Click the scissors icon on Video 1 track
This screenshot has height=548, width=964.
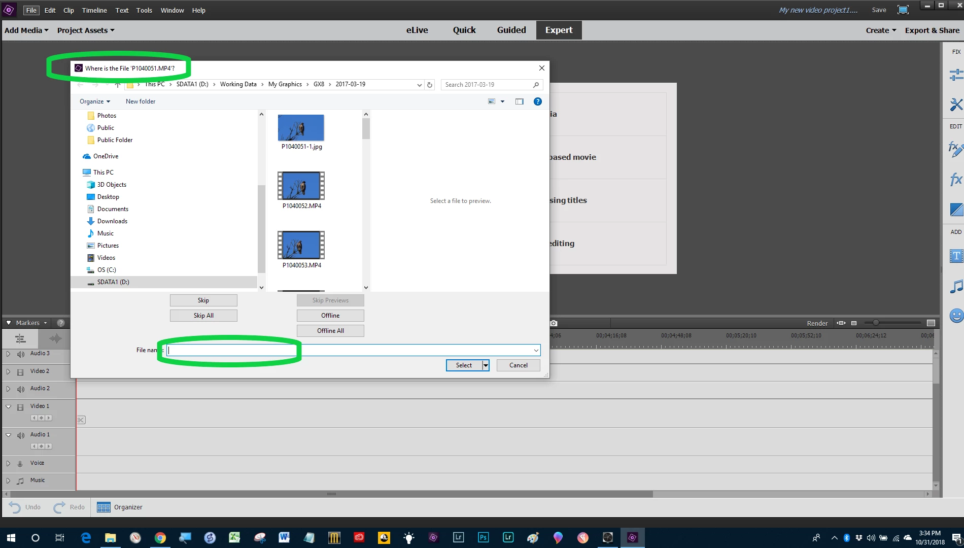[81, 420]
